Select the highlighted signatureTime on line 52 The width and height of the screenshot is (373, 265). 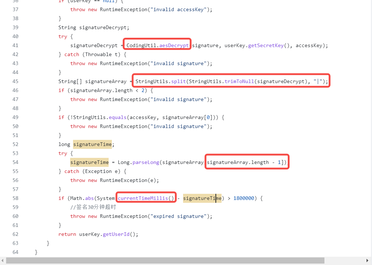pos(92,144)
